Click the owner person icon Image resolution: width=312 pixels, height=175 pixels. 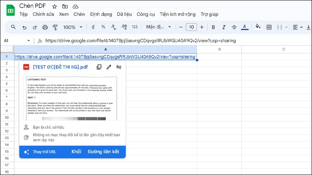[x=26, y=127]
